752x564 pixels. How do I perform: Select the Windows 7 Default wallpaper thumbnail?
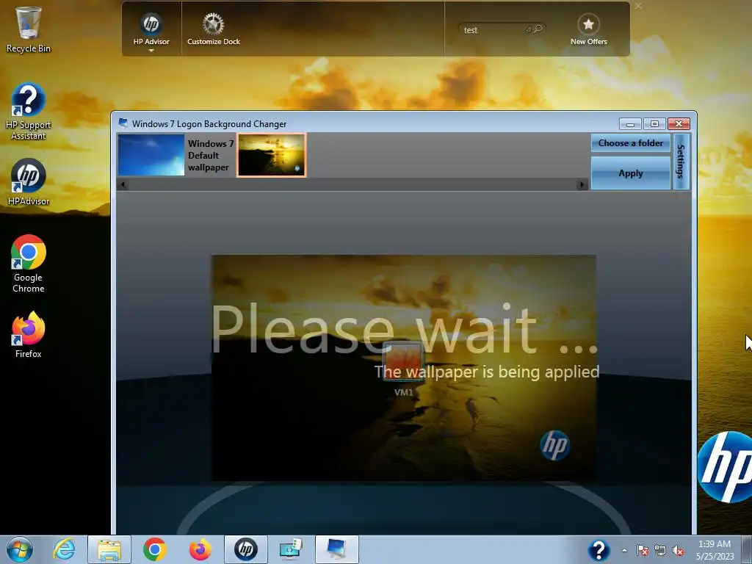(151, 155)
